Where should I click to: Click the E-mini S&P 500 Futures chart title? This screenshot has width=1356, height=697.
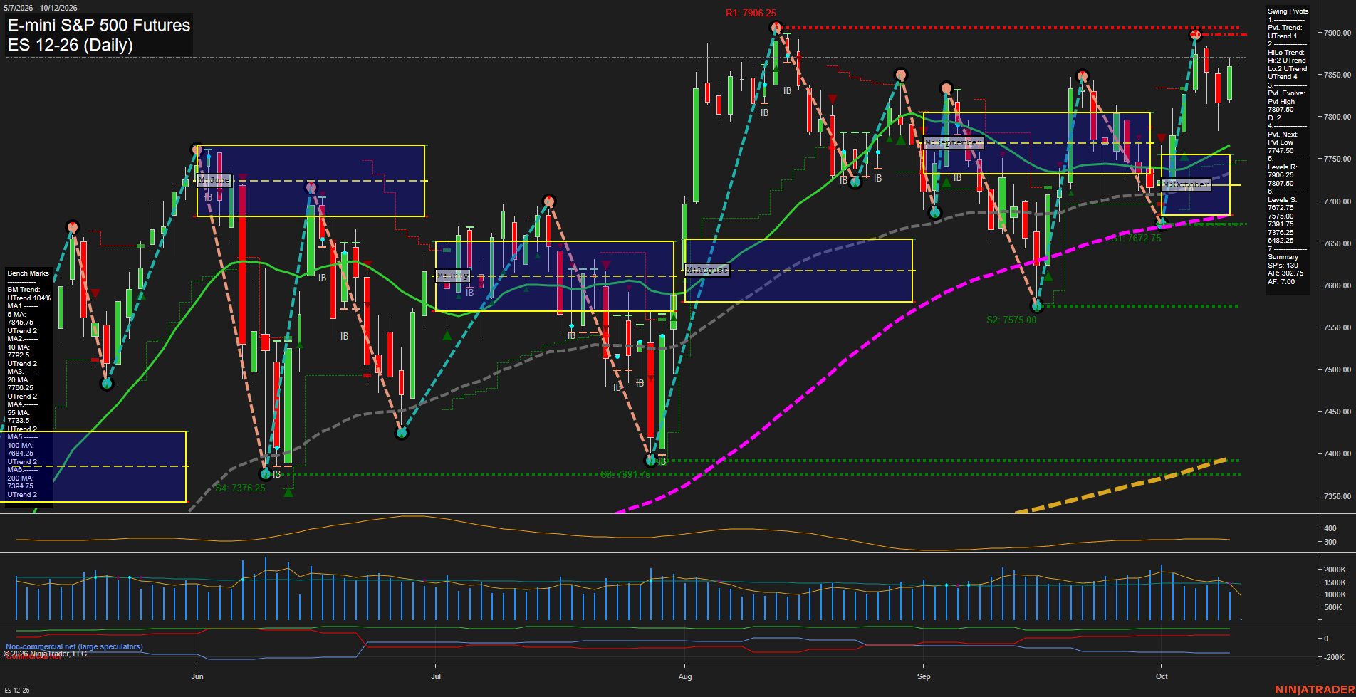pyautogui.click(x=99, y=26)
